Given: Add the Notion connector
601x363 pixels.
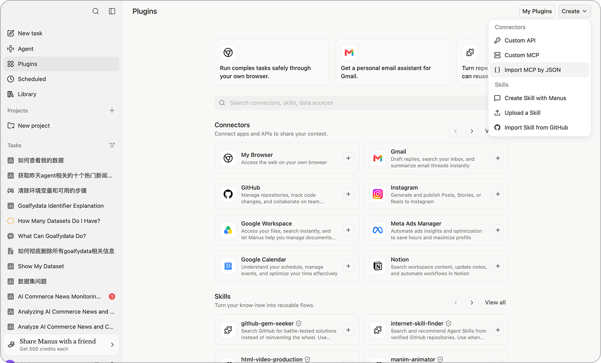Looking at the screenshot, I should click(498, 266).
